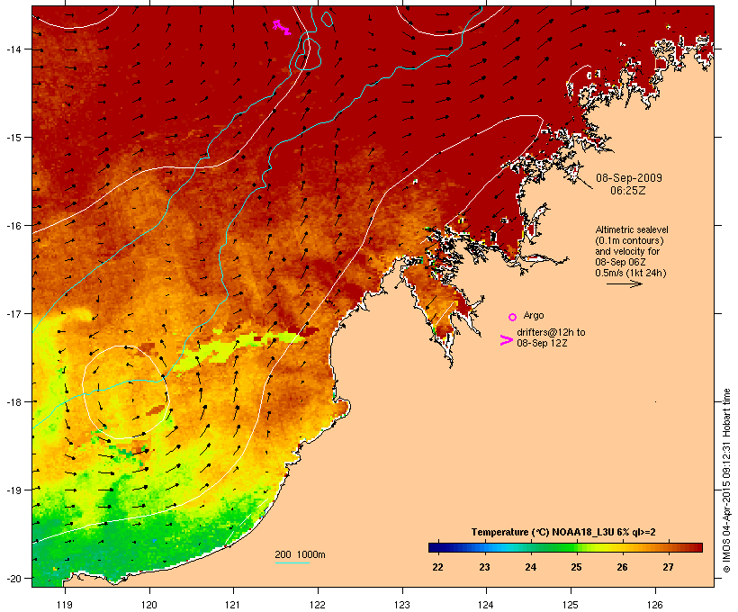
Task: Click the 'Argo' legend label
Action: pyautogui.click(x=534, y=315)
